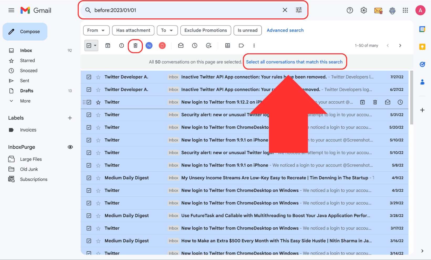Apply the Exclude Promotions filter chip
Image resolution: width=431 pixels, height=260 pixels.
pyautogui.click(x=206, y=30)
